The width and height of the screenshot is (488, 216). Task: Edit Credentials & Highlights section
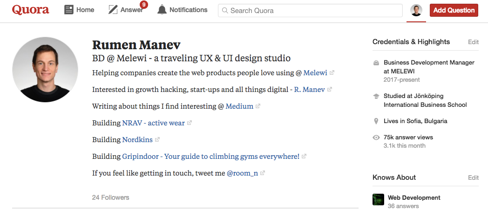473,42
